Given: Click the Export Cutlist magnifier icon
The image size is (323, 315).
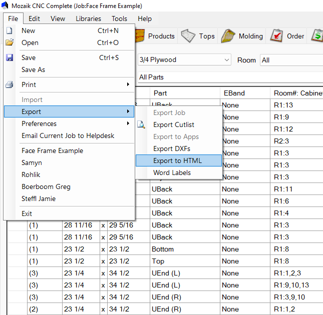Looking at the screenshot, I should (x=141, y=125).
